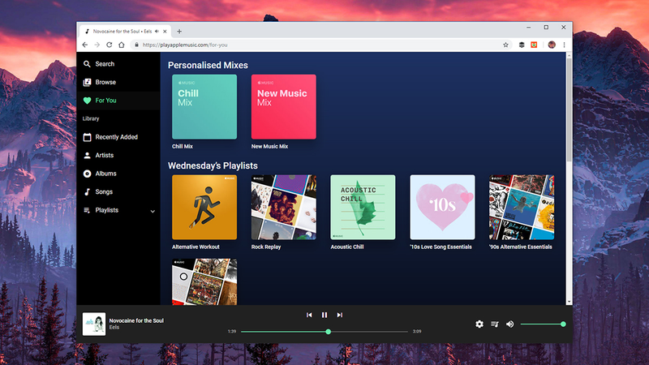
Task: Open the Albums disc icon
Action: pos(87,174)
